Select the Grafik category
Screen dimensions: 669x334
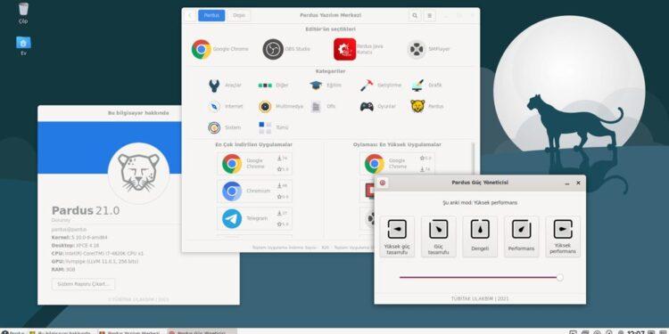pos(426,86)
